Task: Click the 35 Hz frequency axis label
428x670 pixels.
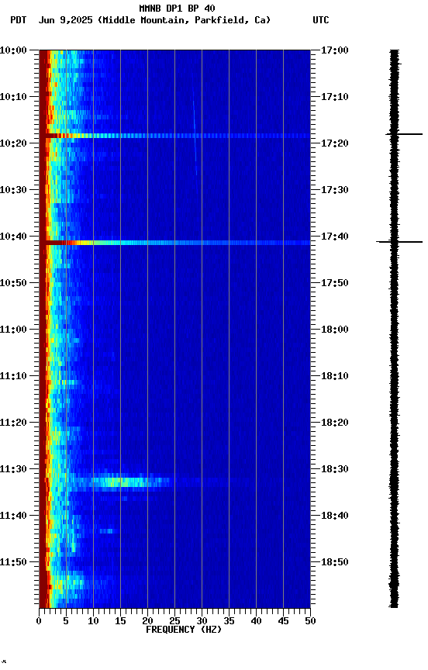Action: click(x=229, y=621)
